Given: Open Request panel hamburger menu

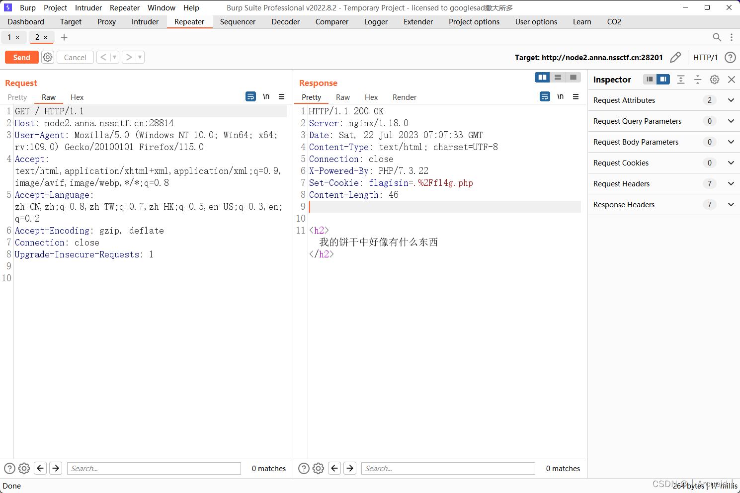Looking at the screenshot, I should coord(282,96).
